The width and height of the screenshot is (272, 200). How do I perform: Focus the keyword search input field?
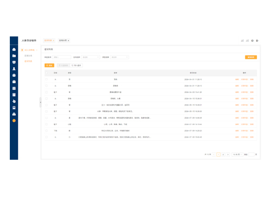61,57
